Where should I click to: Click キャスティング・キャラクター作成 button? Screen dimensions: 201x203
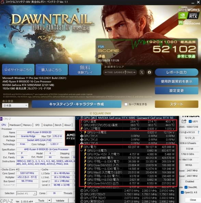[x=77, y=104]
